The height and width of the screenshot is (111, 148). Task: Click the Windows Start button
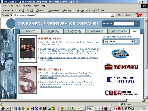[5, 109]
